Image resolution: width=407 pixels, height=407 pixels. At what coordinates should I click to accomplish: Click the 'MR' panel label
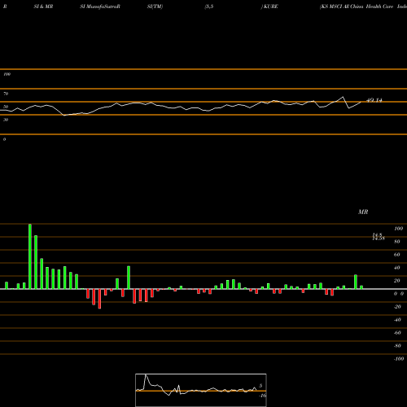coord(363,212)
